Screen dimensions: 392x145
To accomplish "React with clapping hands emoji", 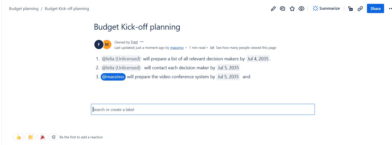I will (x=30, y=137).
